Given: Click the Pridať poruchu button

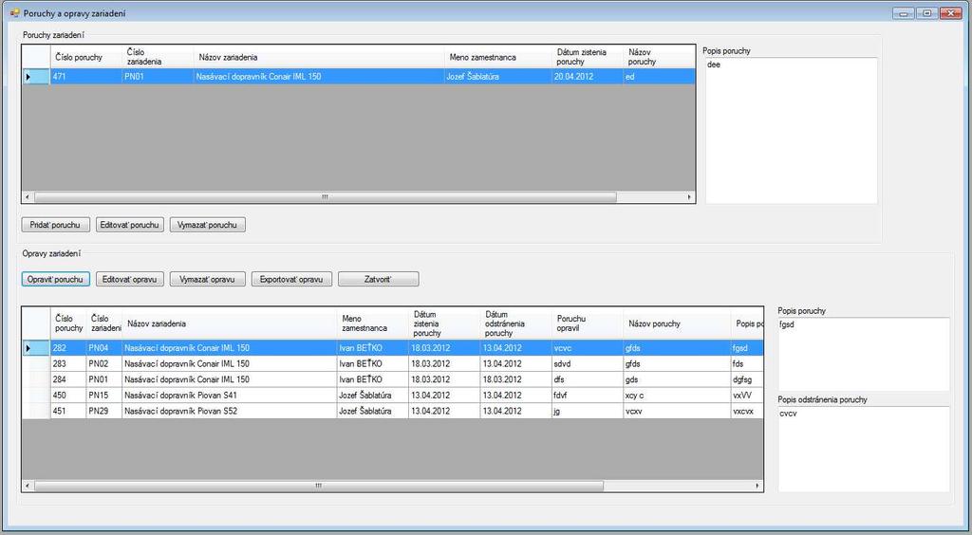Looking at the screenshot, I should (56, 225).
